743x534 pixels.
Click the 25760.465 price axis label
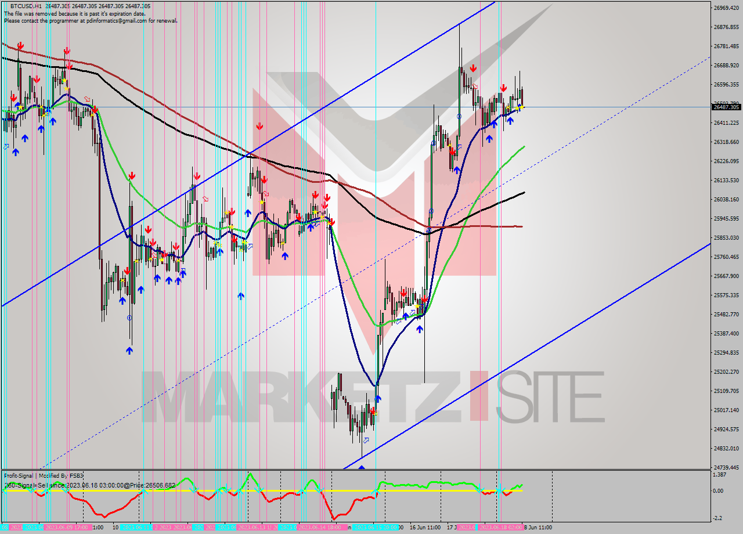pyautogui.click(x=726, y=257)
